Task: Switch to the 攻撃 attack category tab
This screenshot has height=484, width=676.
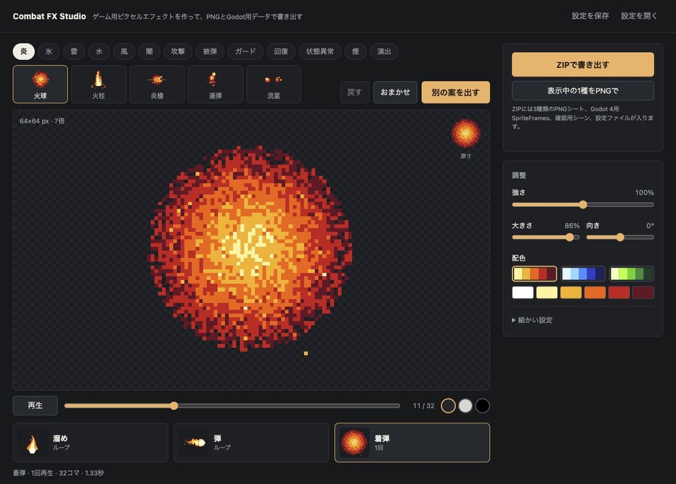Action: [x=178, y=52]
